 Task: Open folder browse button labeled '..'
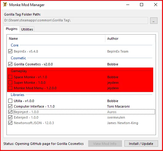pyautogui.click(x=154, y=21)
